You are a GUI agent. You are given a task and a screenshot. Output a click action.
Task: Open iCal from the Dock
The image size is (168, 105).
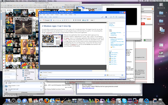[x=36, y=101]
